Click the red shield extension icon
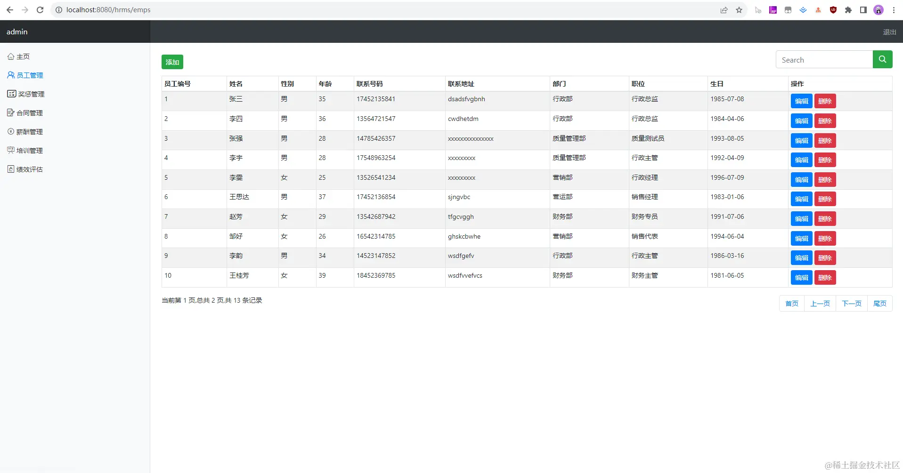Viewport: 903px width, 473px height. point(833,10)
